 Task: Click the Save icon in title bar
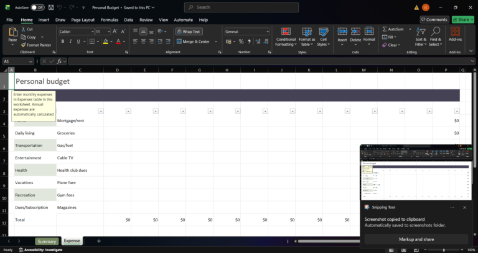pyautogui.click(x=49, y=7)
